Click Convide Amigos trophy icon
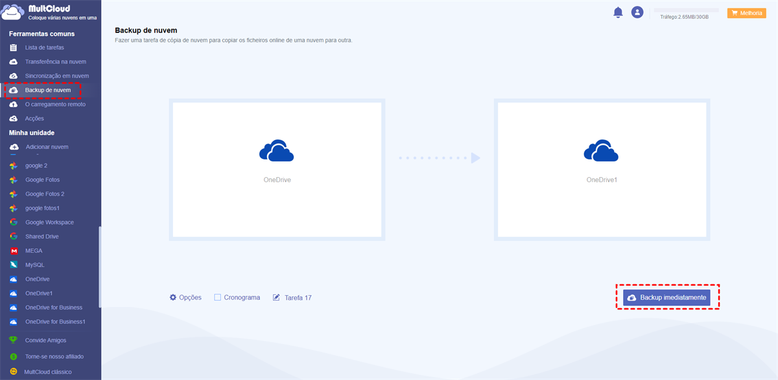 click(13, 340)
